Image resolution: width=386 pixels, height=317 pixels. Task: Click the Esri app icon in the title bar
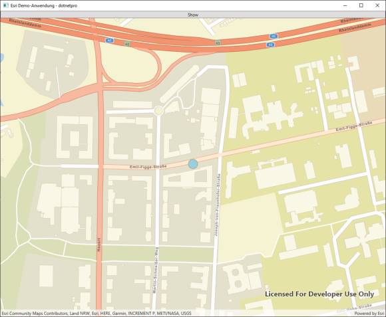coord(5,5)
